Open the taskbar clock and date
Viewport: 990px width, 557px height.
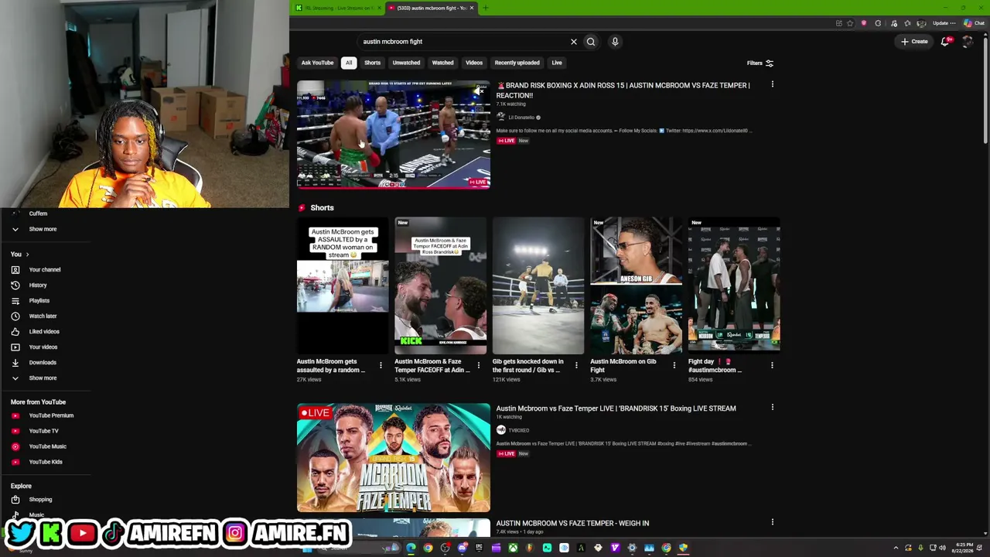(964, 548)
